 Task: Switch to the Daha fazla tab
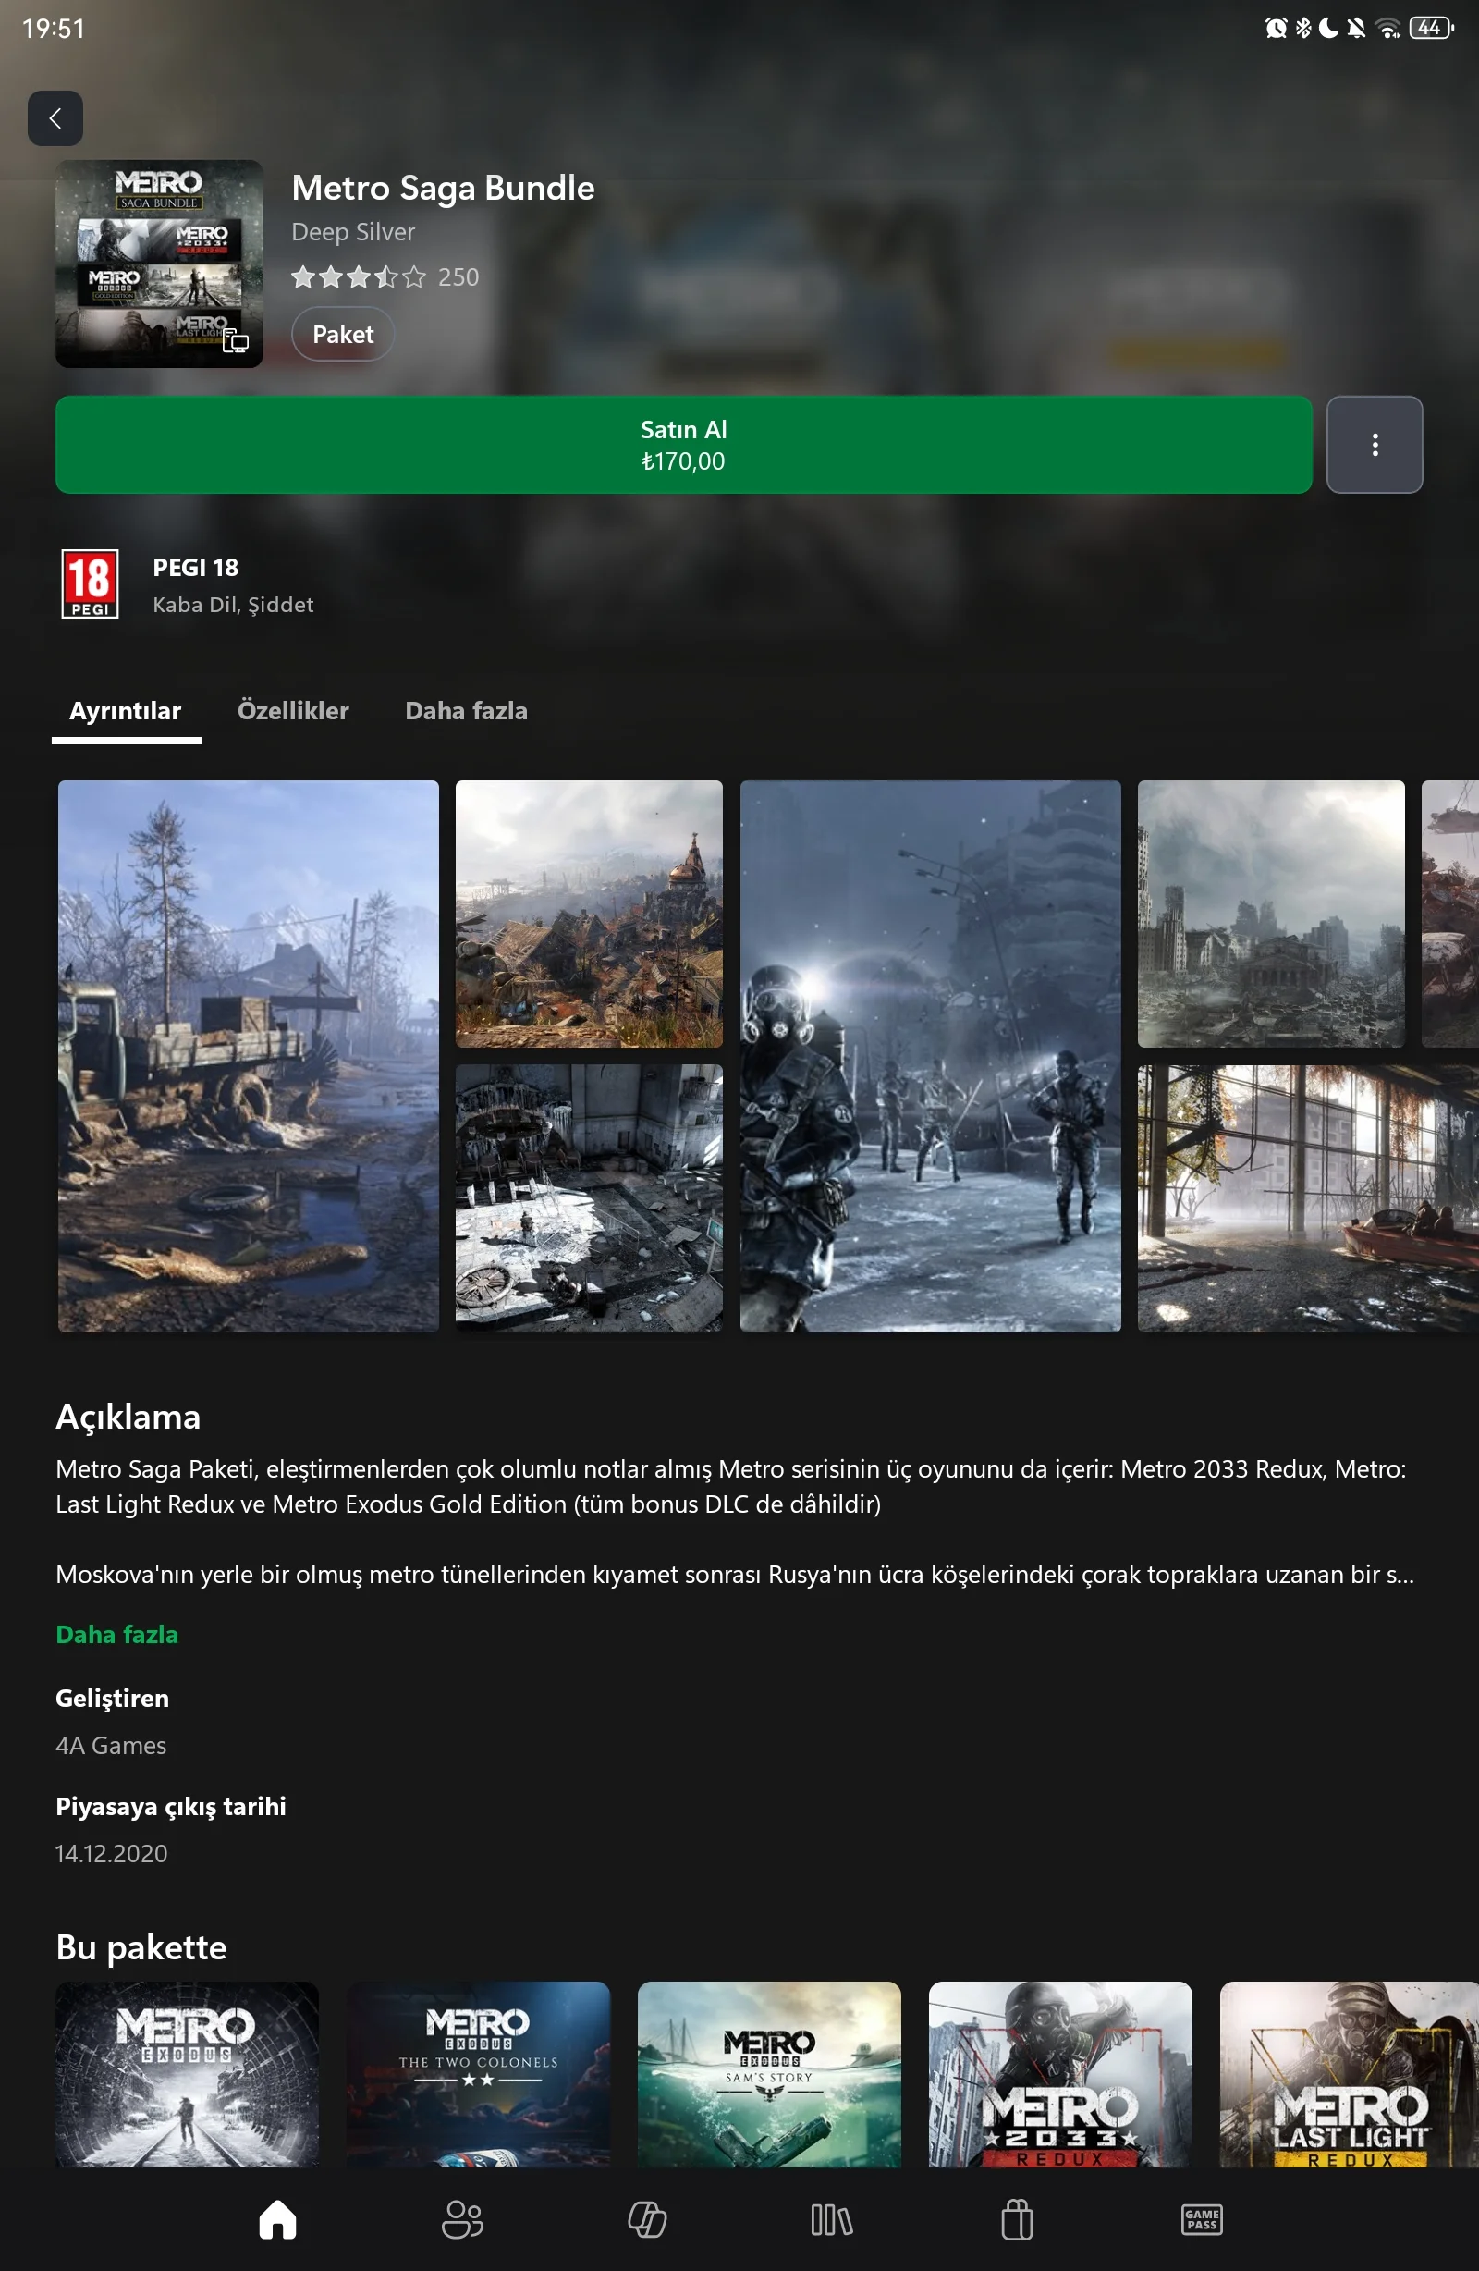(x=467, y=712)
